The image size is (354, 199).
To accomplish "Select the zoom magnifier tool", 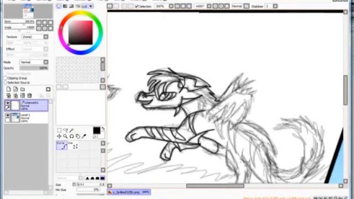I will (x=65, y=137).
